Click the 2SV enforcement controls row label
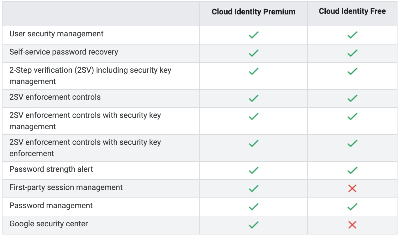This screenshot has height=237, width=400. (55, 97)
